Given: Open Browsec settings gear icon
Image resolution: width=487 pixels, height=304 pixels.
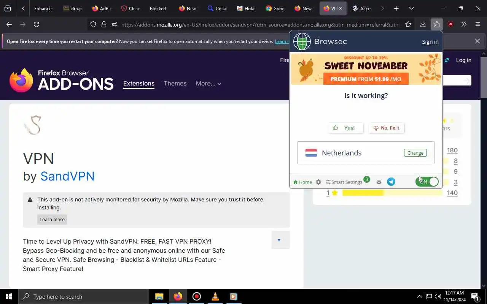Looking at the screenshot, I should coord(318,182).
